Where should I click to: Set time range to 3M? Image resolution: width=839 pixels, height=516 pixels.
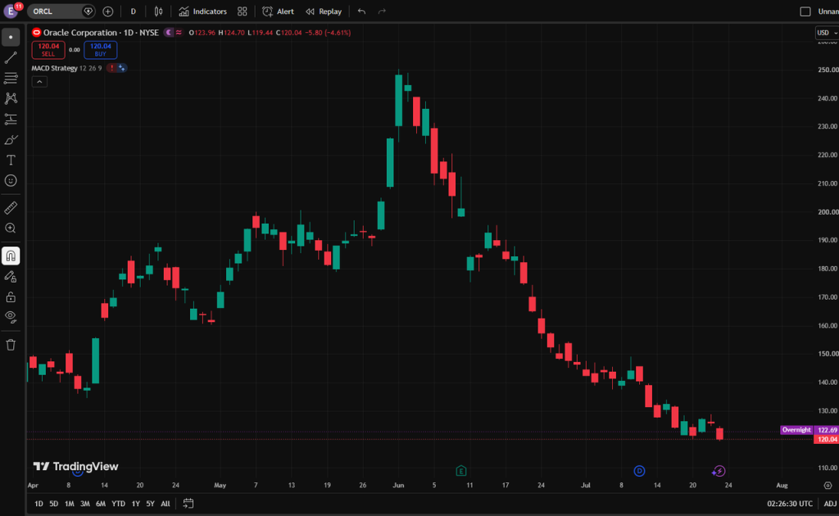[x=84, y=504]
